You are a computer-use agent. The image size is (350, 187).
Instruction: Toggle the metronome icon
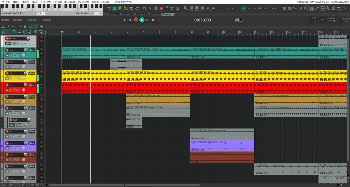tap(25, 26)
